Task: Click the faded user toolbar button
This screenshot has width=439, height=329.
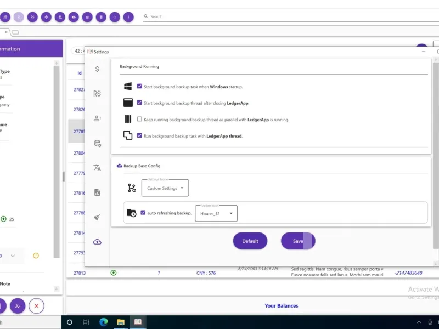Action: pyautogui.click(x=19, y=17)
